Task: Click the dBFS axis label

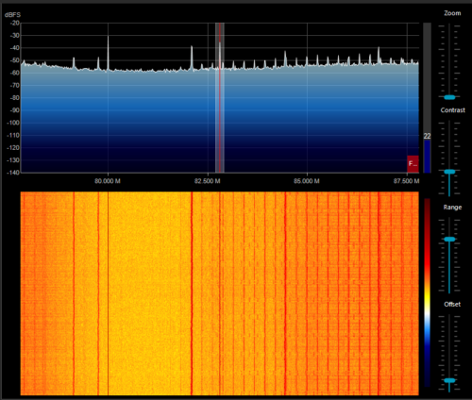Action: point(12,15)
